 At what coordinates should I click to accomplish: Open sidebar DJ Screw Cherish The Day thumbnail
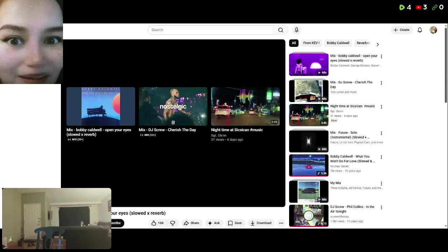(x=309, y=91)
